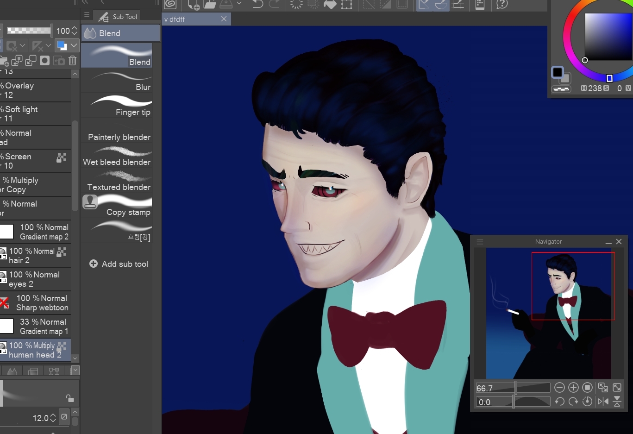This screenshot has width=633, height=434.
Task: Expand the save options dropdown arrow
Action: pos(239,4)
